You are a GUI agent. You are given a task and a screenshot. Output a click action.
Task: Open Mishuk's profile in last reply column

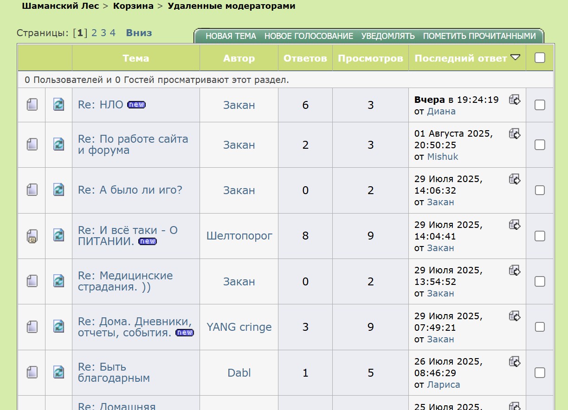tap(443, 157)
